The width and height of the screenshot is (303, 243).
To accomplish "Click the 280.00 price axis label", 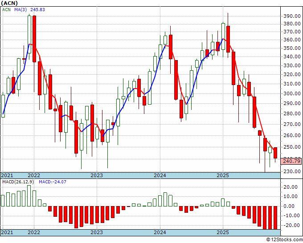I will (x=292, y=113).
